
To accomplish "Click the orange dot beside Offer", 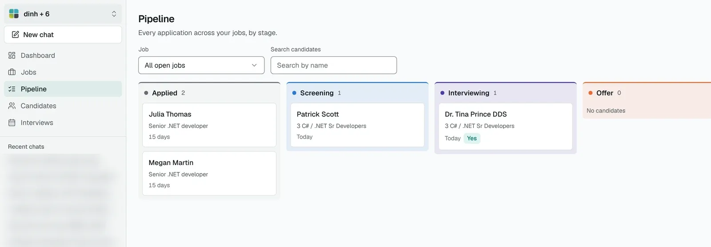I will tap(591, 93).
